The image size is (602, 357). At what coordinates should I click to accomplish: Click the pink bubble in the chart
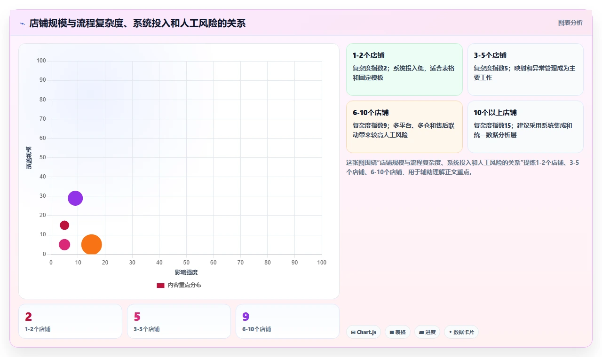tap(64, 244)
